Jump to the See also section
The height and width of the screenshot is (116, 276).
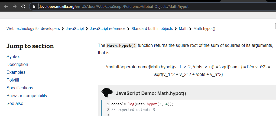pyautogui.click(x=15, y=103)
